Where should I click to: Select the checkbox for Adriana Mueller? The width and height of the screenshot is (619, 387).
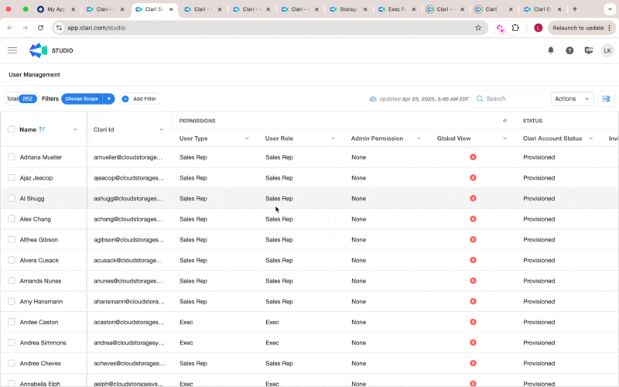[11, 157]
